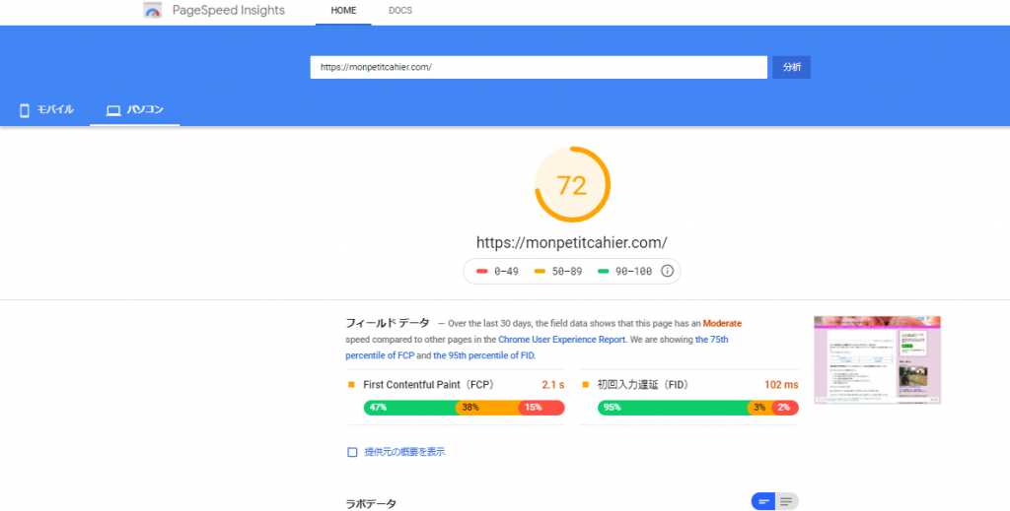Screen dimensions: 1010x511
Task: Click the 3% orange FID segment
Action: [760, 408]
